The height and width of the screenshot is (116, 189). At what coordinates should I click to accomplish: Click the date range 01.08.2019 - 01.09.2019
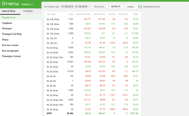(74, 7)
